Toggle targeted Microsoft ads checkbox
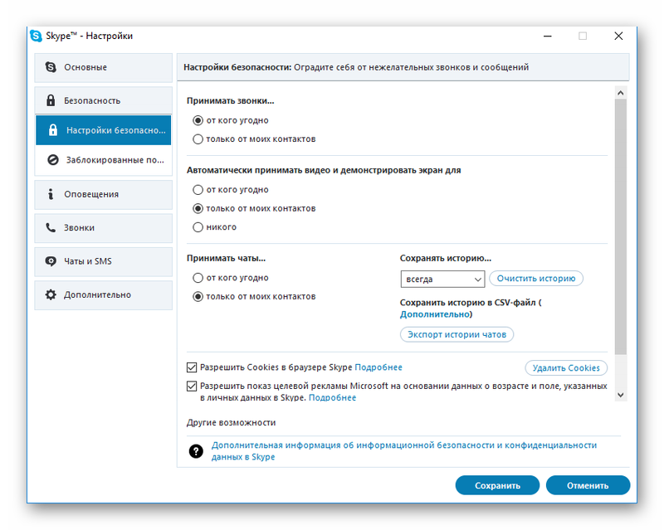The image size is (664, 530). [x=192, y=386]
